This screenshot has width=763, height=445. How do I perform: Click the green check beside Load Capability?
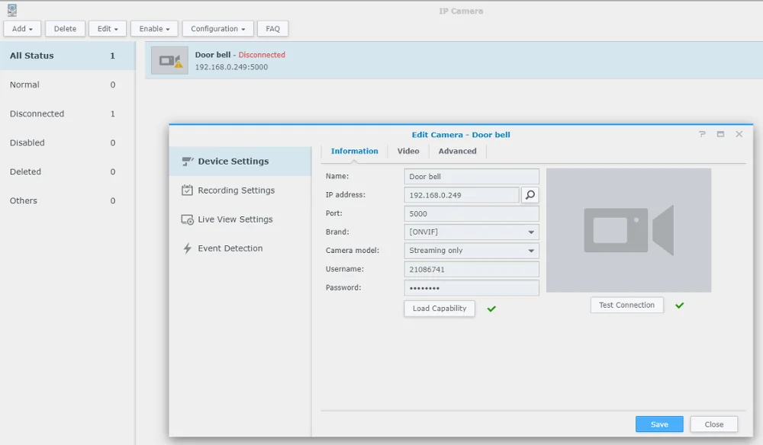491,309
